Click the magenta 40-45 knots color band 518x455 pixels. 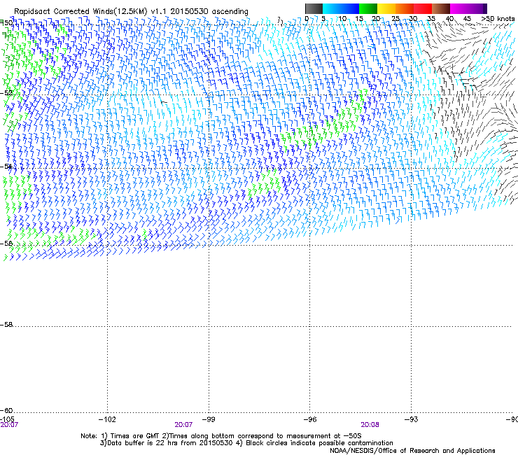click(x=459, y=8)
